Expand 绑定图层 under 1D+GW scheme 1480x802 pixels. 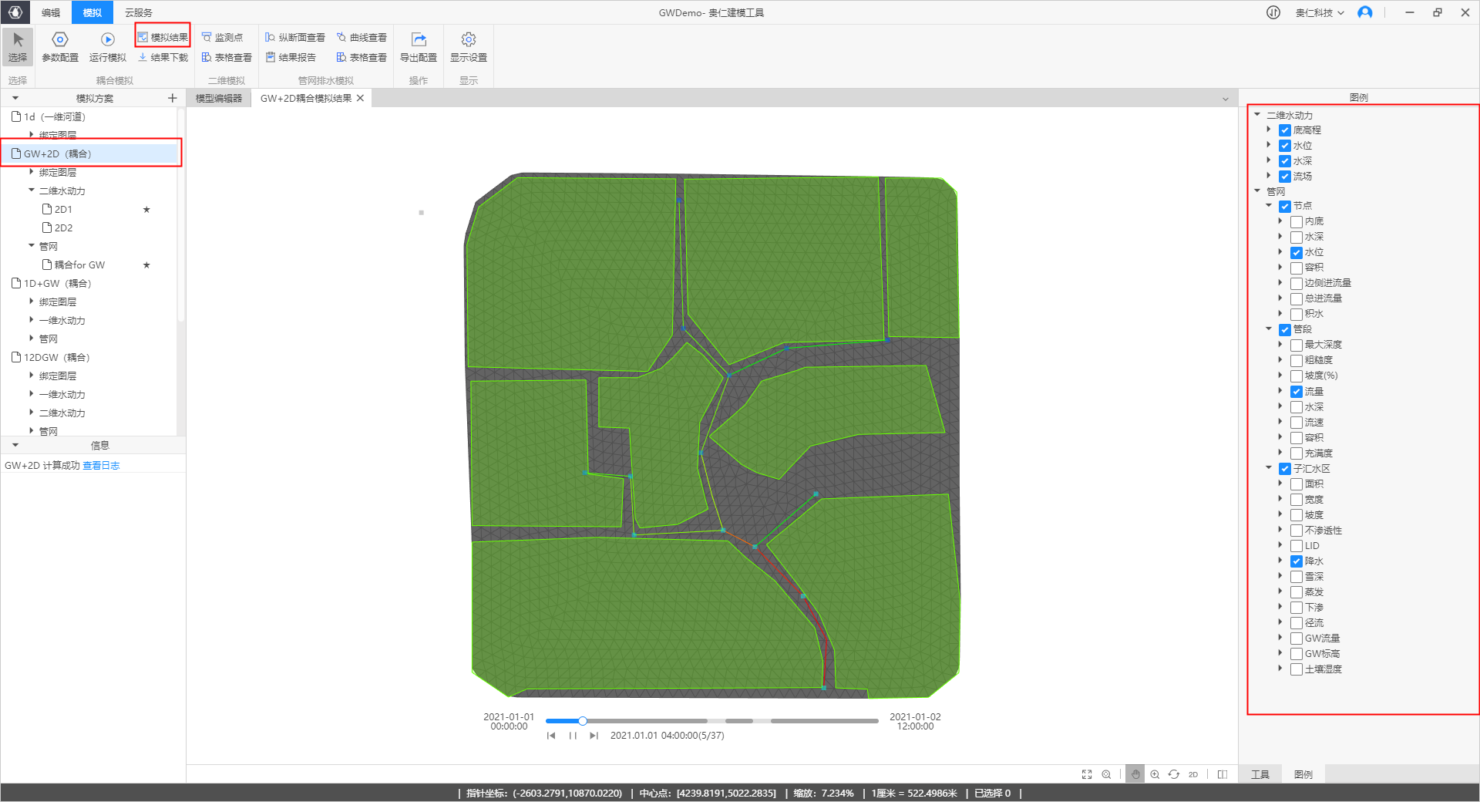[32, 302]
